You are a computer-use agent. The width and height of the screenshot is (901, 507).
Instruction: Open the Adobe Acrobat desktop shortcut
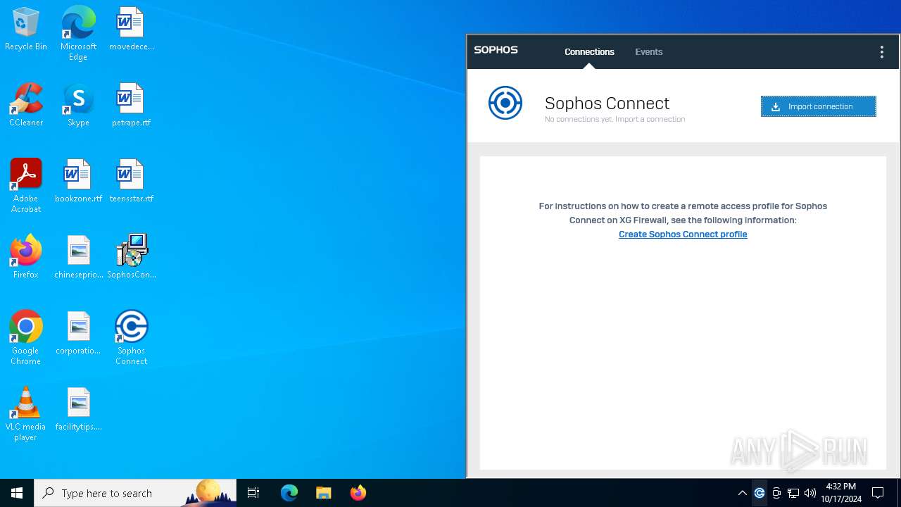(x=26, y=186)
